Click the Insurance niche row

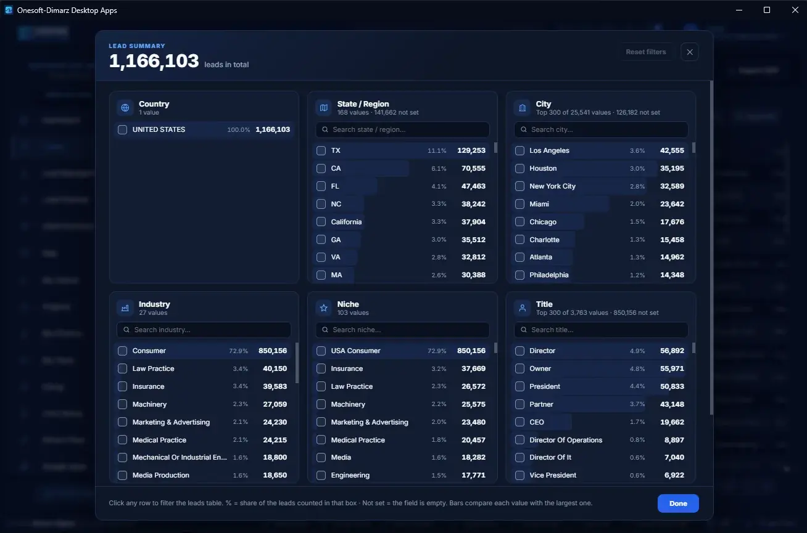tap(402, 368)
